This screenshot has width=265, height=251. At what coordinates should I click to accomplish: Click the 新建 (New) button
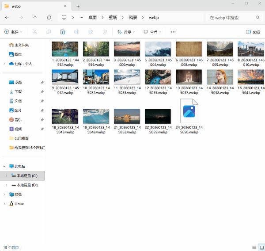pyautogui.click(x=13, y=32)
